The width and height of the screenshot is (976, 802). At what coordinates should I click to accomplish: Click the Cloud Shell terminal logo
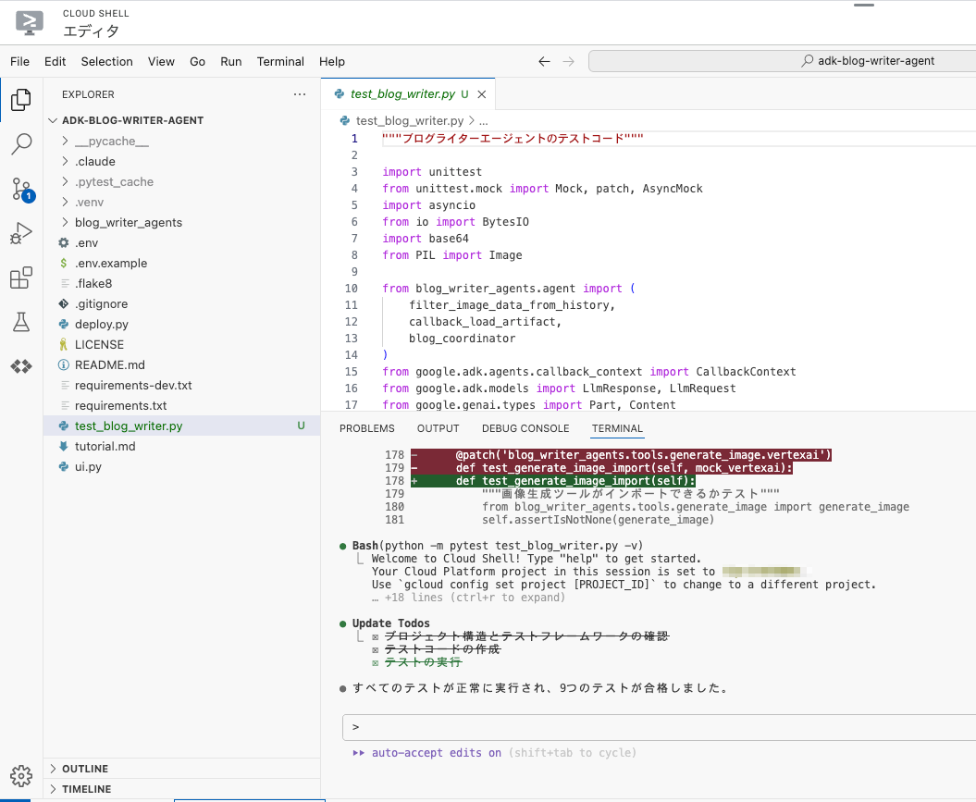pyautogui.click(x=28, y=22)
